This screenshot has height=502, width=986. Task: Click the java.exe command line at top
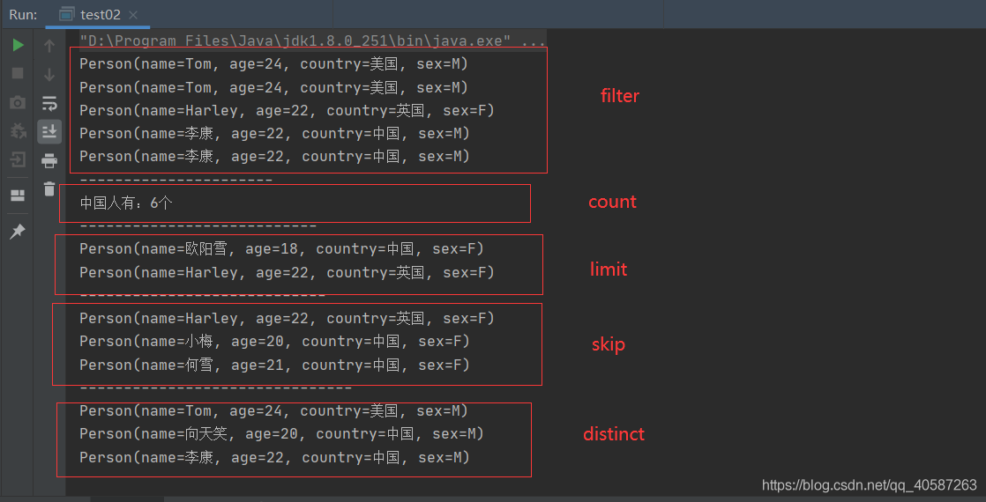[312, 41]
